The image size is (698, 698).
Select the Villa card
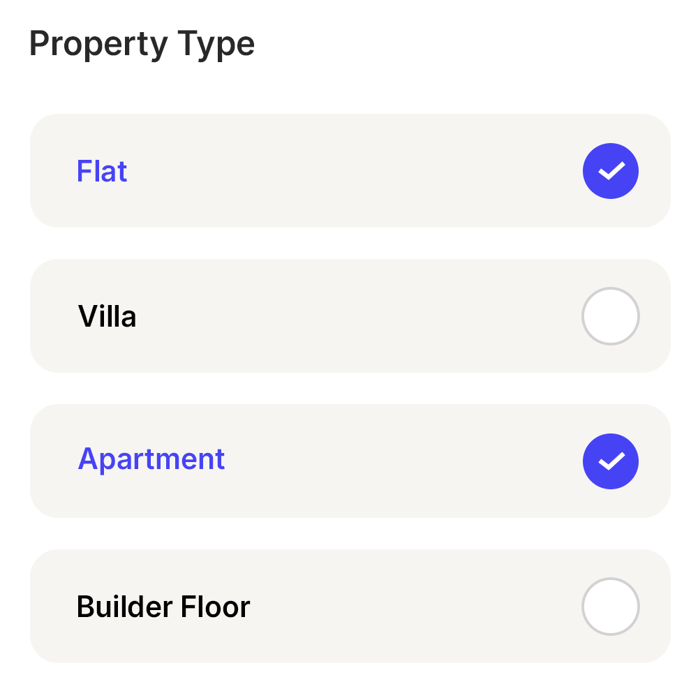(x=349, y=315)
